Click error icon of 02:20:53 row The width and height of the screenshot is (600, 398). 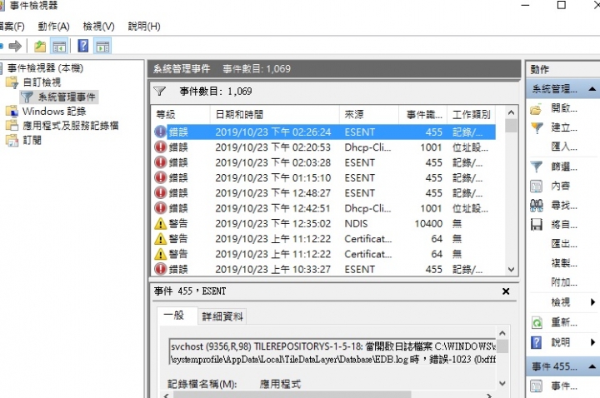(160, 147)
